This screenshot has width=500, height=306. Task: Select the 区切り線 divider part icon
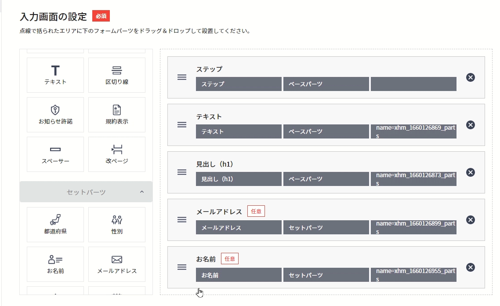pos(116,75)
